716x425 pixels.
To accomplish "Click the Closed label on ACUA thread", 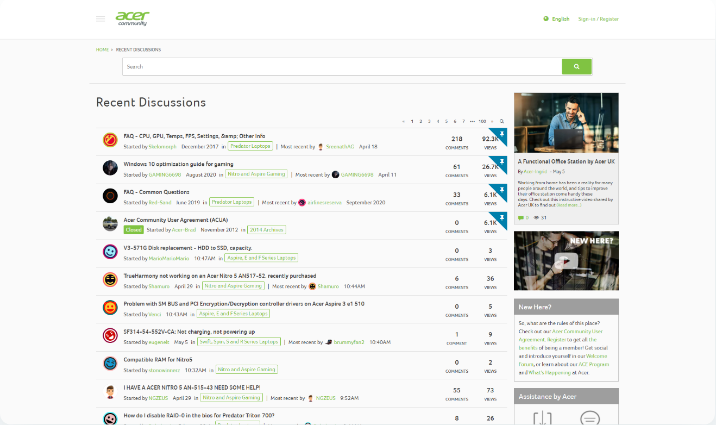I will click(134, 230).
